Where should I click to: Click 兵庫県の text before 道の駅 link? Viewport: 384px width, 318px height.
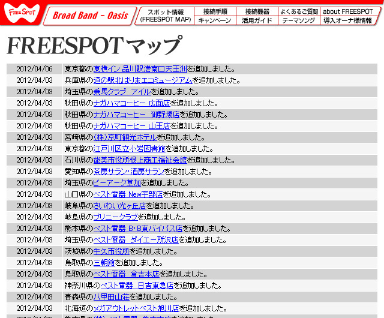79,80
